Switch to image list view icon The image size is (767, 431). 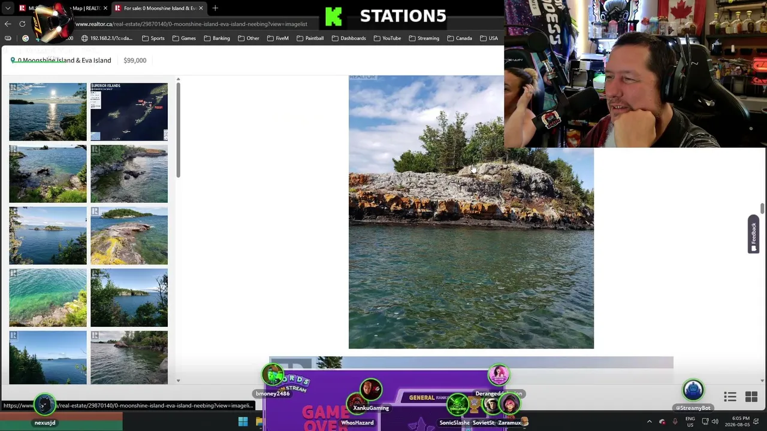click(730, 397)
